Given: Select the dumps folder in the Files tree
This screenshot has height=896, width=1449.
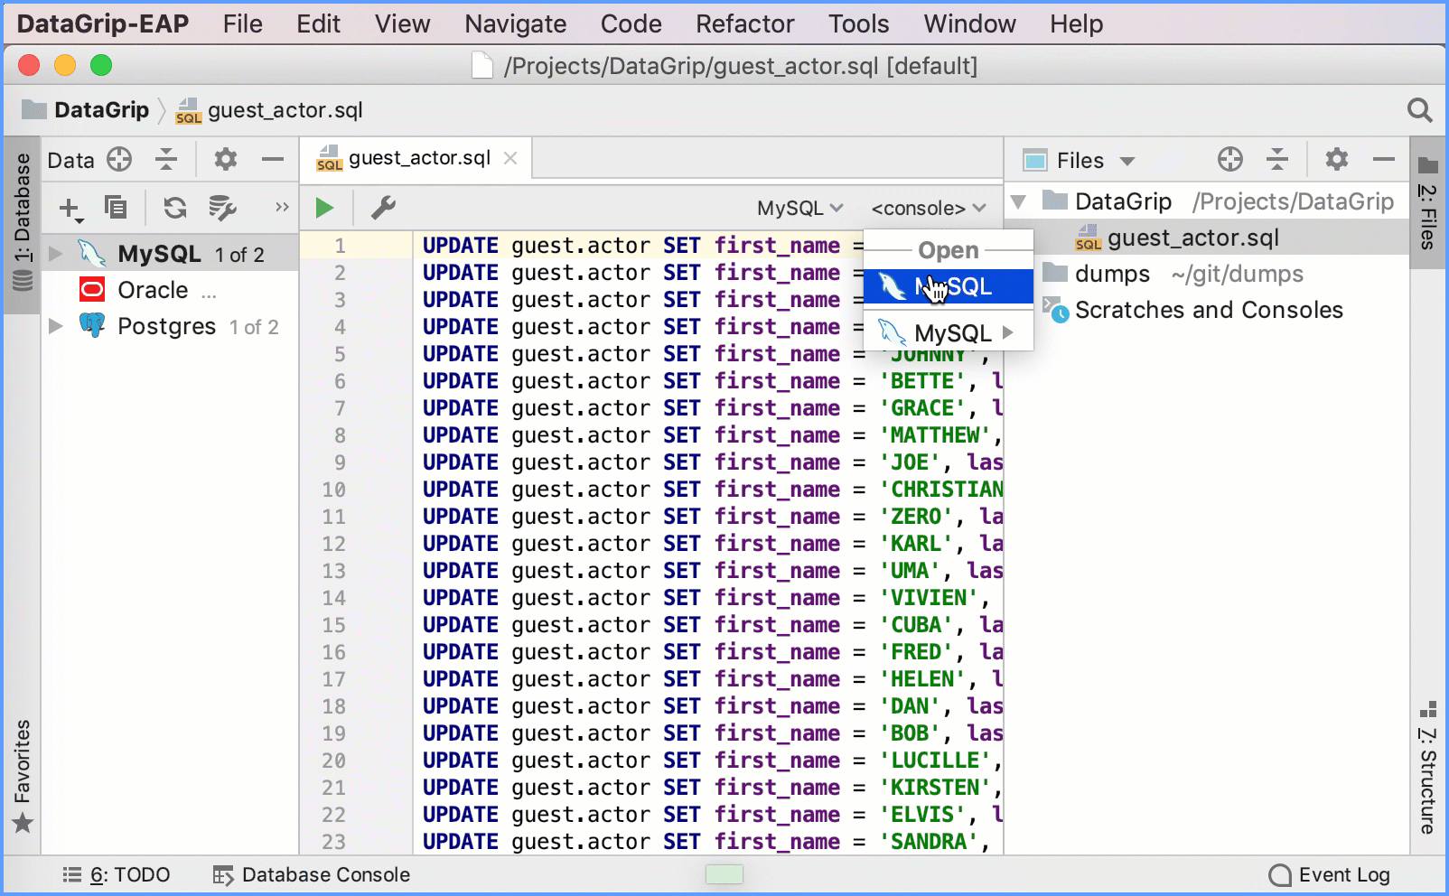Looking at the screenshot, I should tap(1112, 274).
